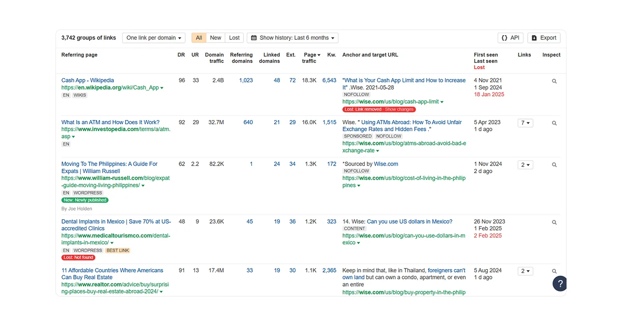Click Ext. value 72 for Wikipedia

[292, 81]
